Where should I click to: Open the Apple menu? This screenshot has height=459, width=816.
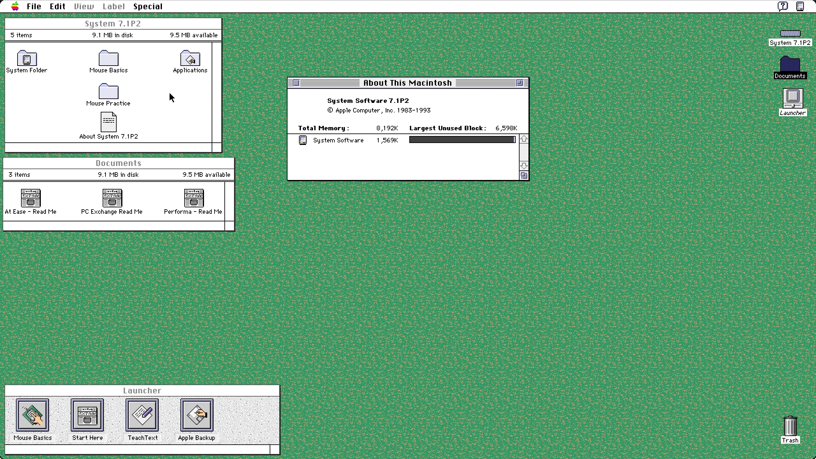pos(15,6)
